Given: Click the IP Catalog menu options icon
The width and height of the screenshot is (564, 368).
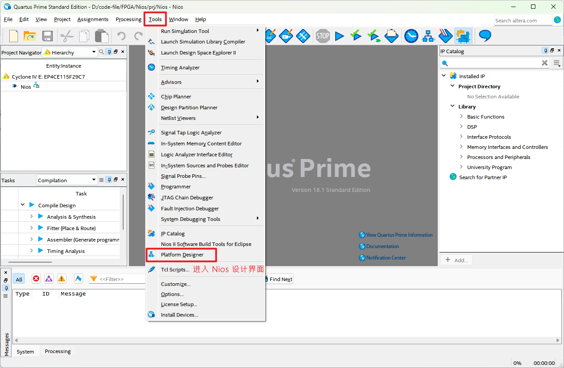Looking at the screenshot, I should 557,63.
